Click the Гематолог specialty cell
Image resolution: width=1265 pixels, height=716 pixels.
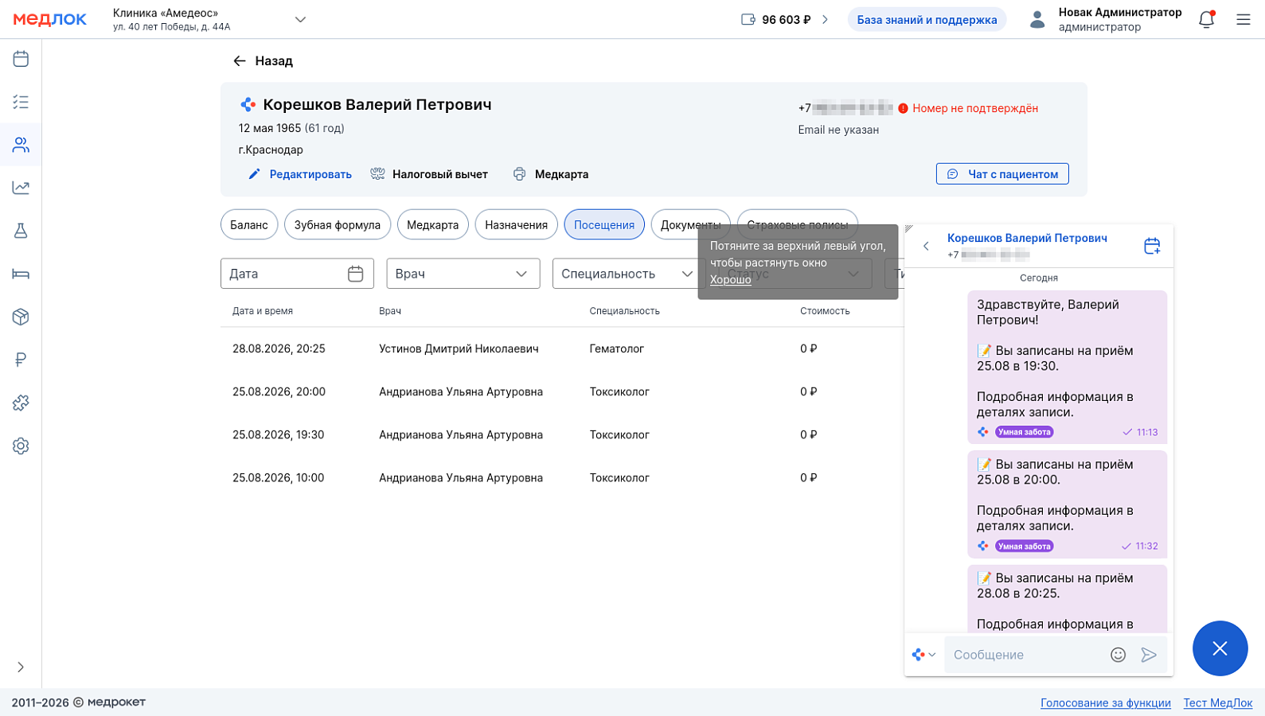[617, 348]
